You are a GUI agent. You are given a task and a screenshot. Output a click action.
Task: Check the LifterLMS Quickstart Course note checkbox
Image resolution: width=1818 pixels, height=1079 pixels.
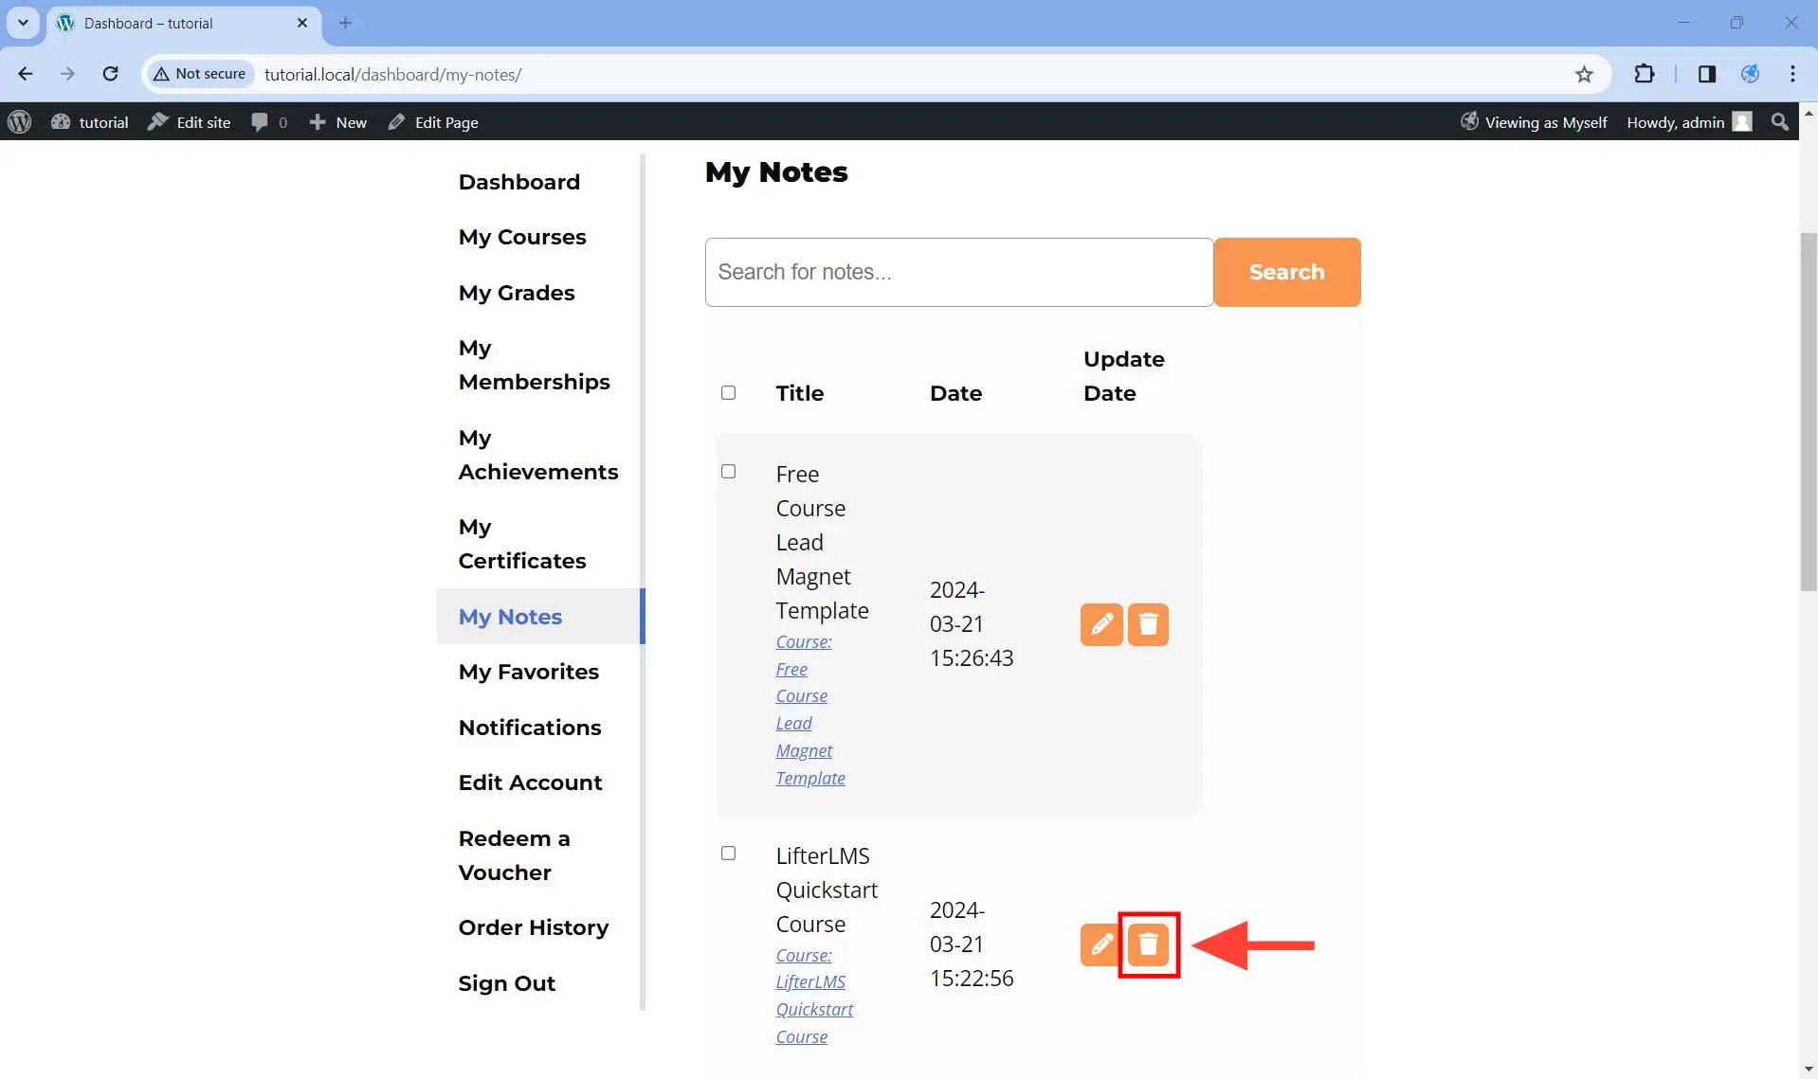728,854
